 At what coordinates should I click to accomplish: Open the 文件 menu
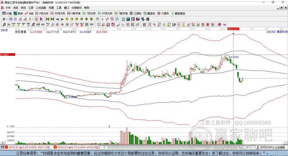pos(8,8)
